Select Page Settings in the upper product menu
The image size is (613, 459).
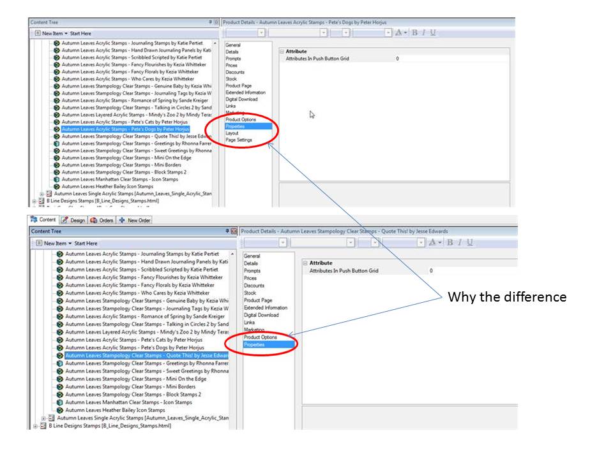[x=239, y=140]
